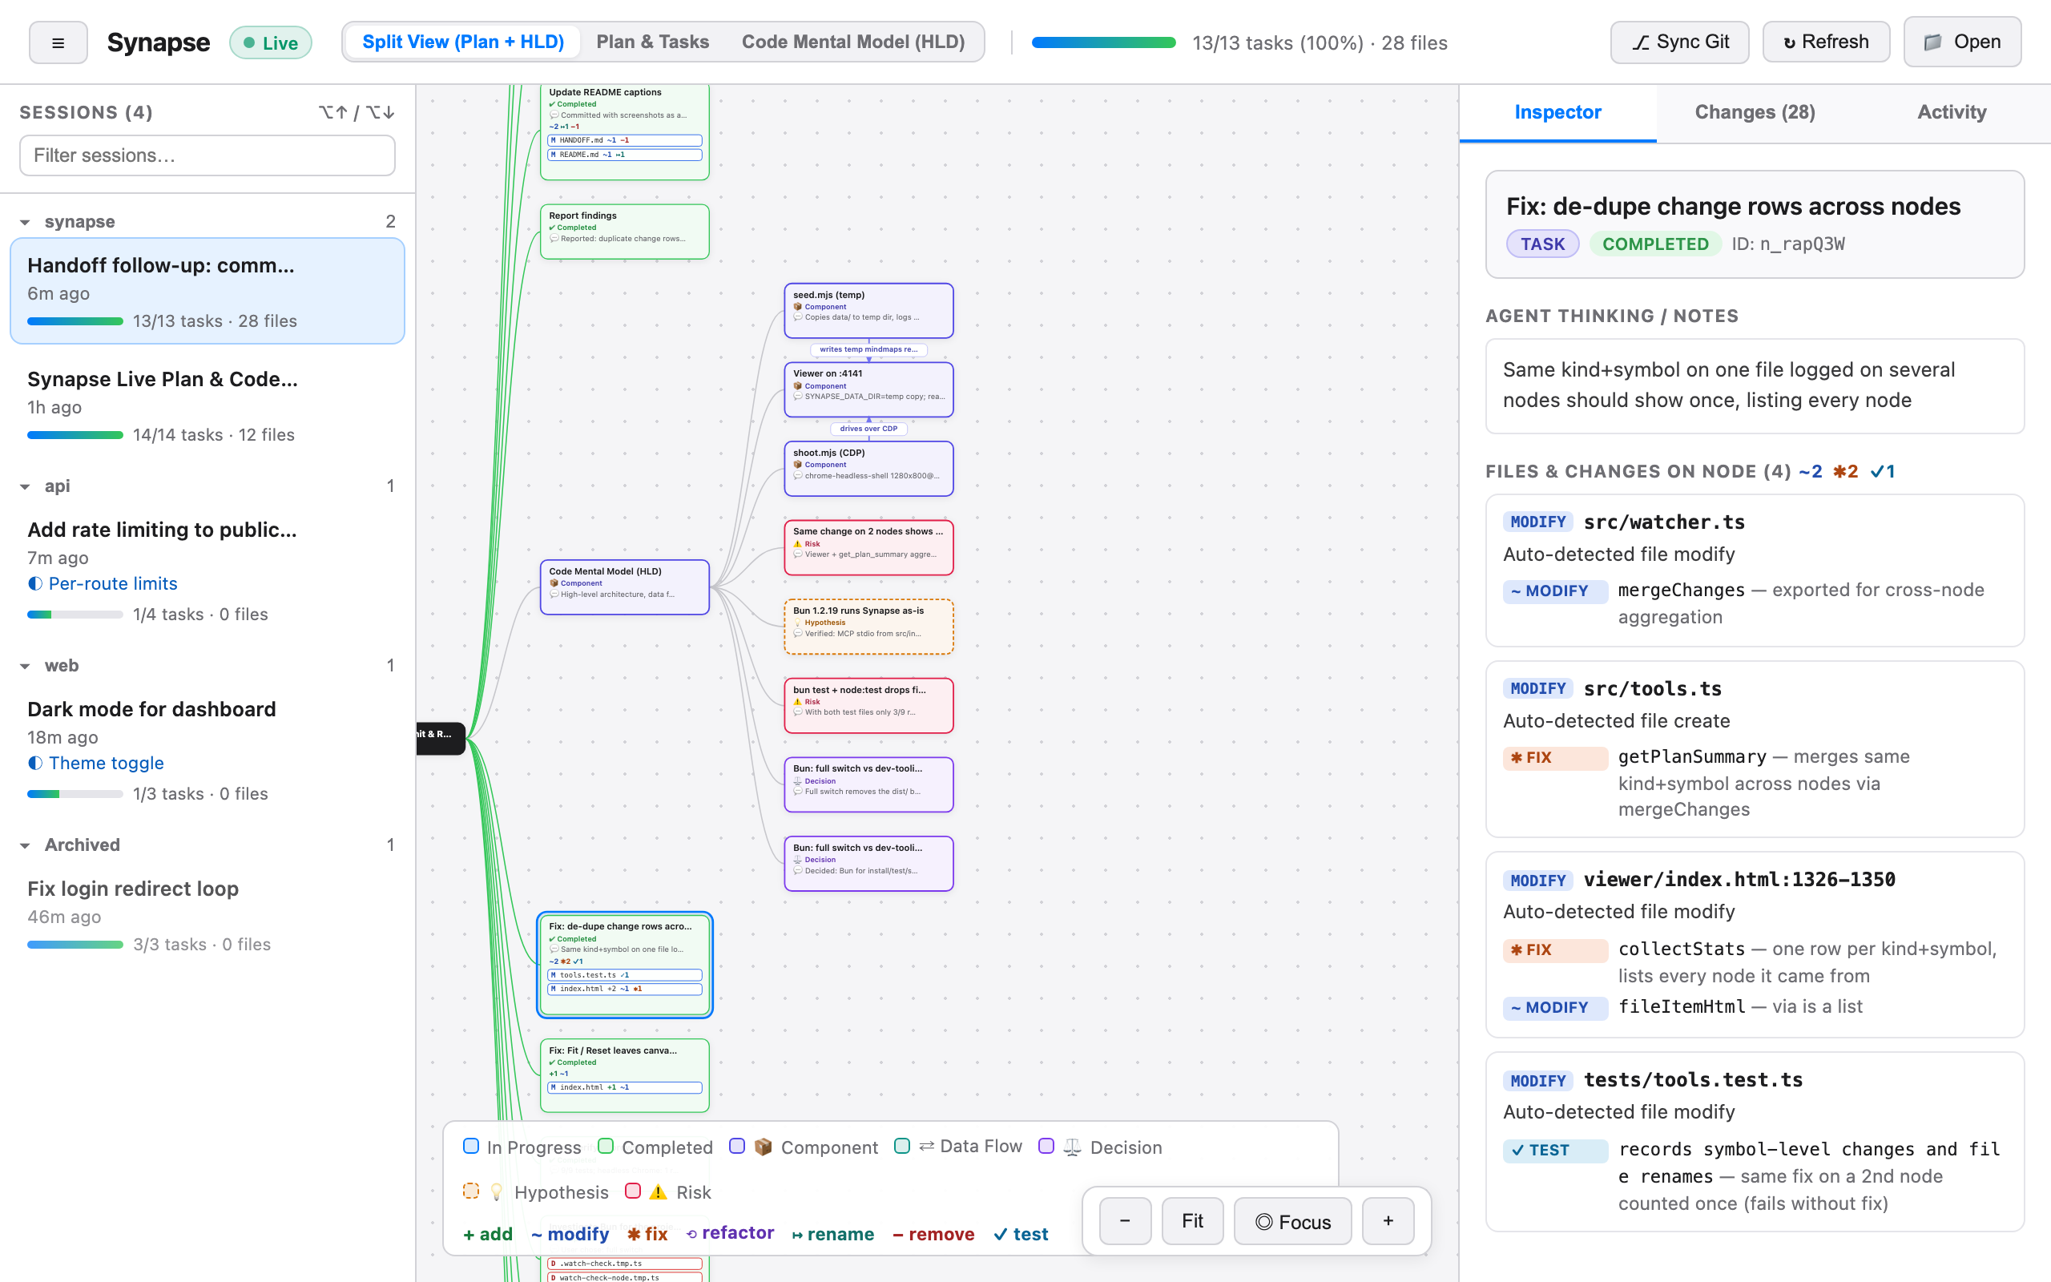Screen dimensions: 2051x1282
Task: Open the Theme toggle link
Action: click(x=106, y=763)
